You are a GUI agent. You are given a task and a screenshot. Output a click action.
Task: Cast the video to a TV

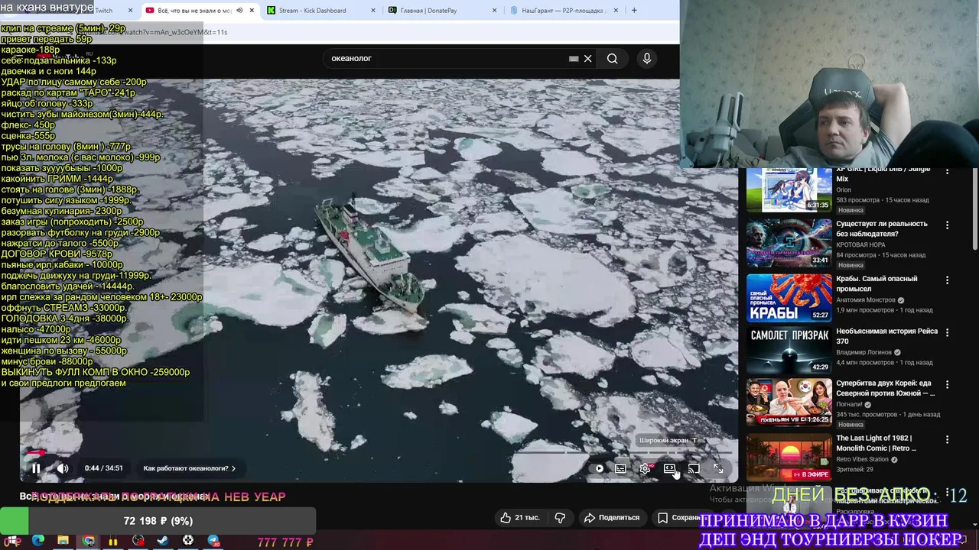(x=694, y=468)
